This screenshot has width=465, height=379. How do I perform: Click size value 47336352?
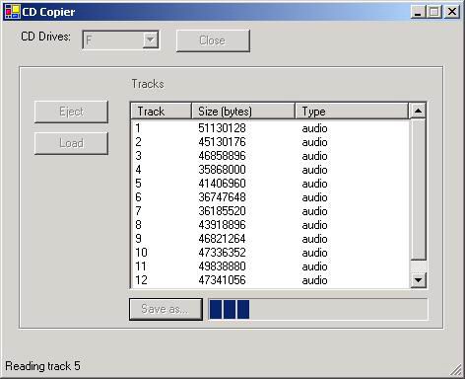coord(222,253)
